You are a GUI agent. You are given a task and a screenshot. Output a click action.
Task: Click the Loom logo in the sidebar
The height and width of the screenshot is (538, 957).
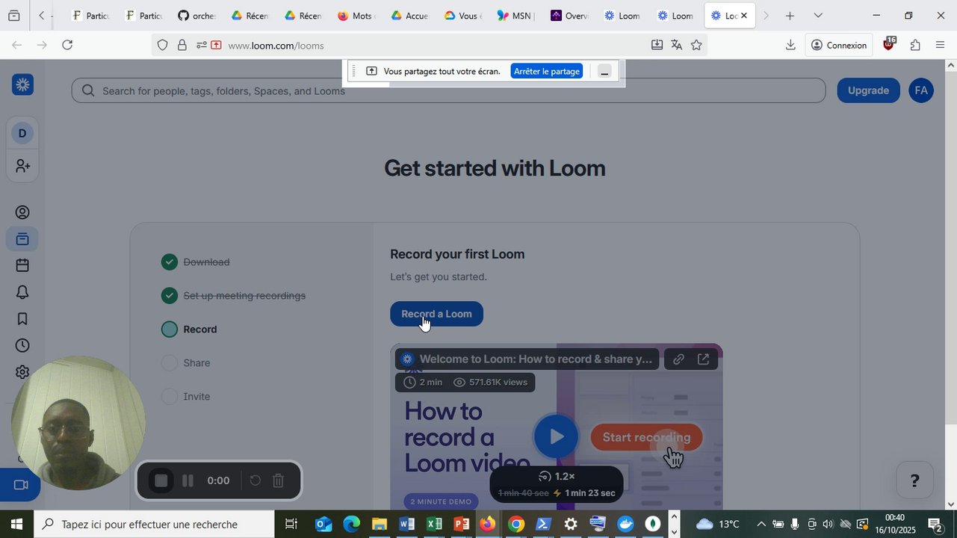pos(22,85)
